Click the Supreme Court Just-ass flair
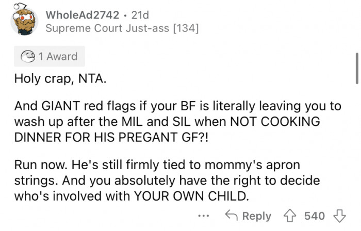Viewport: 361px width, 231px height. coord(109,28)
